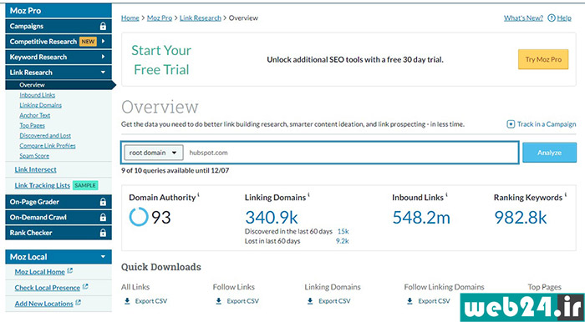Click download icon under Follow Linking Domains

click(410, 301)
